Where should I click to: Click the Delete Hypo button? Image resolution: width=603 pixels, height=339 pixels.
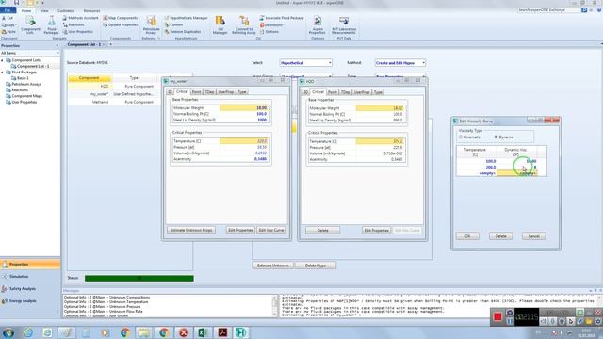316,266
